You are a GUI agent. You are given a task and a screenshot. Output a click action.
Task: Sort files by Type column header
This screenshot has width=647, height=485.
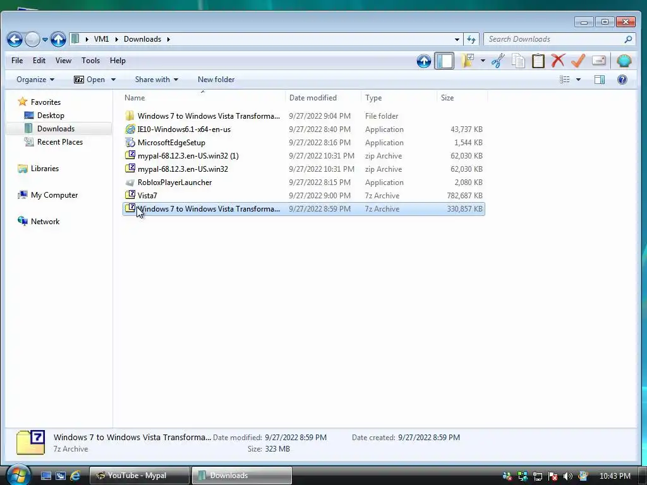click(399, 98)
